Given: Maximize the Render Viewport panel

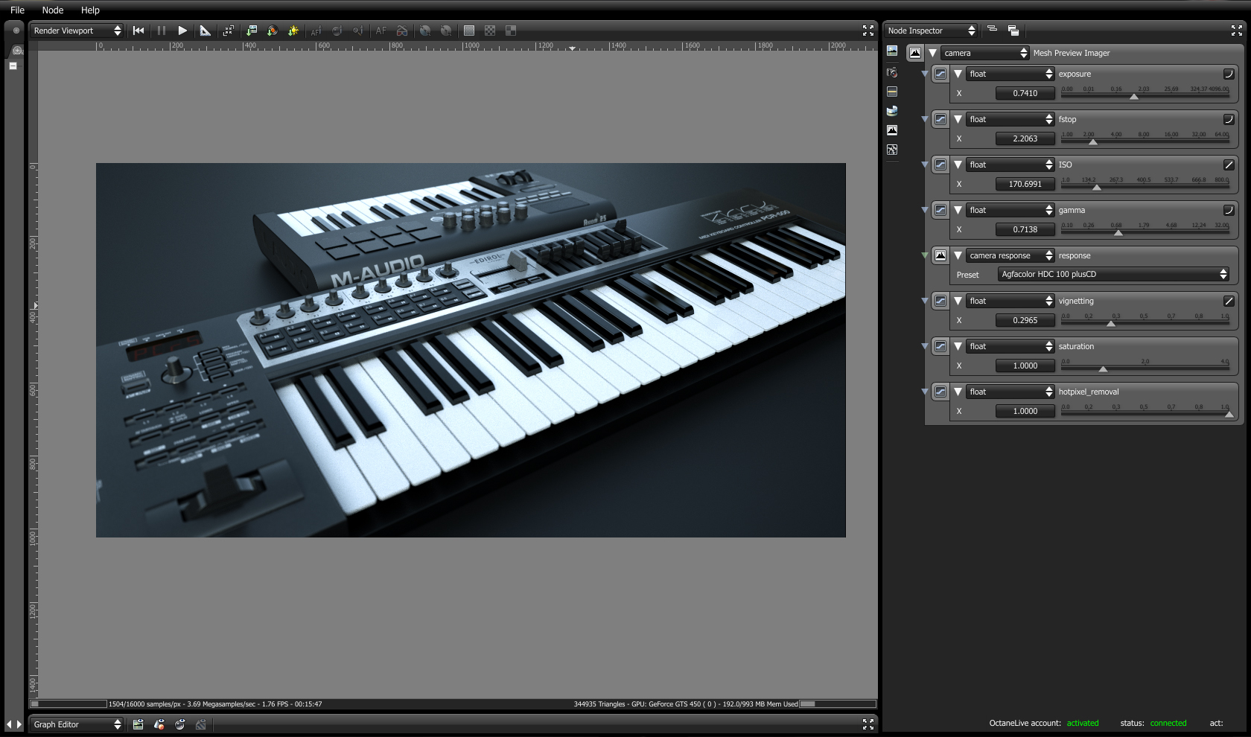Looking at the screenshot, I should coord(868,31).
